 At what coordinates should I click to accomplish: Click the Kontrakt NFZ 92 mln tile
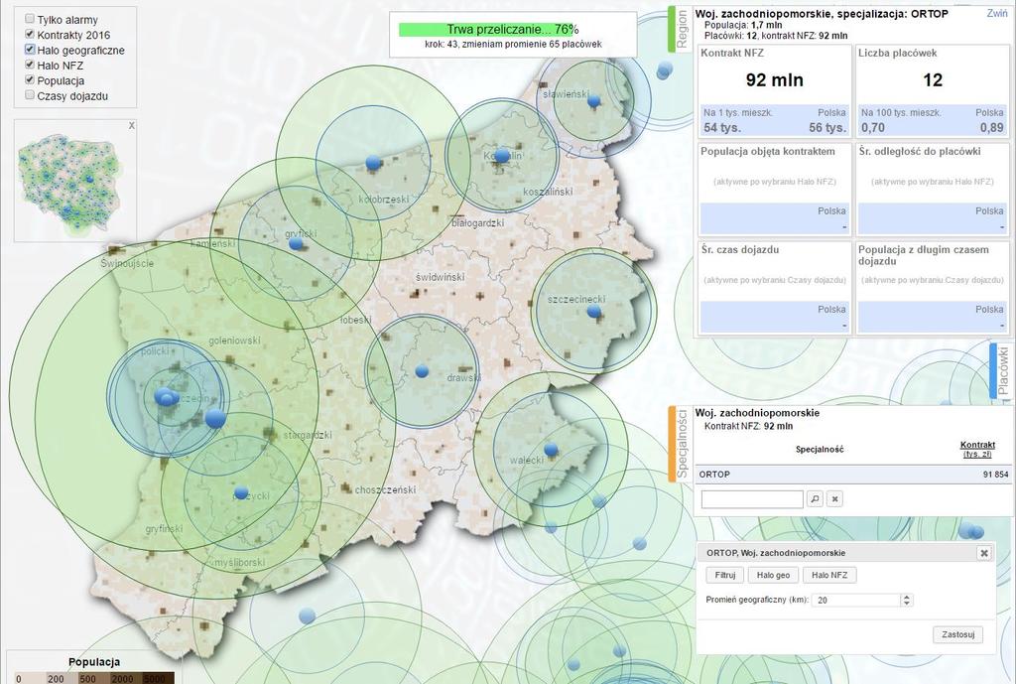tap(775, 90)
